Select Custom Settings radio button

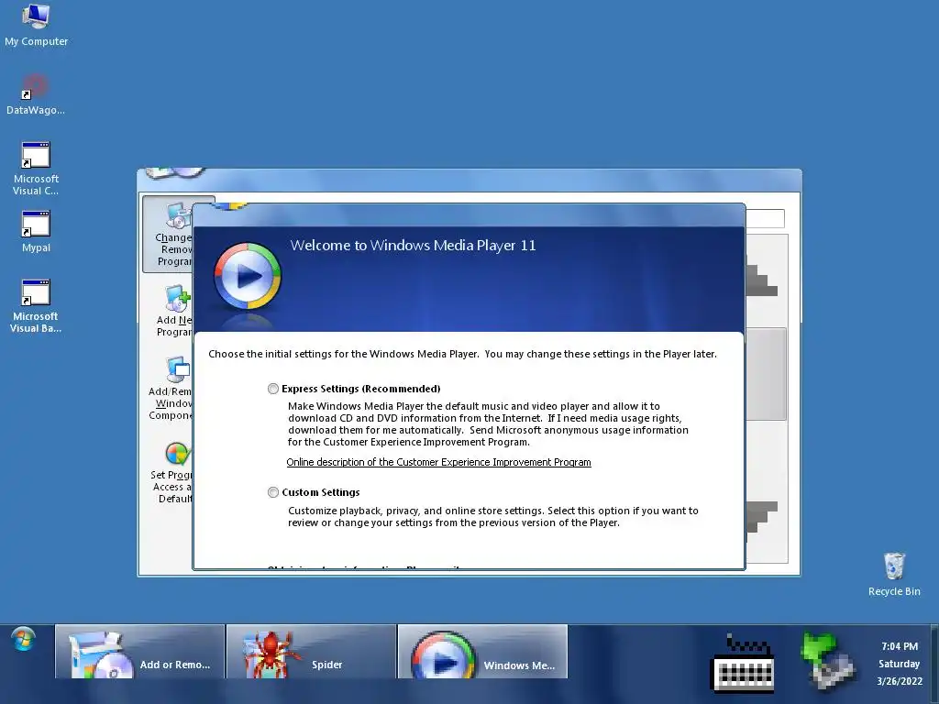click(273, 492)
